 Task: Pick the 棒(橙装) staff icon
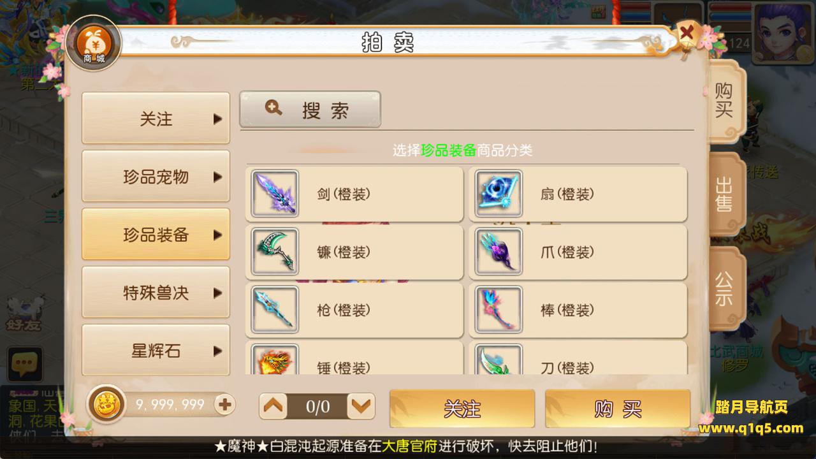499,310
